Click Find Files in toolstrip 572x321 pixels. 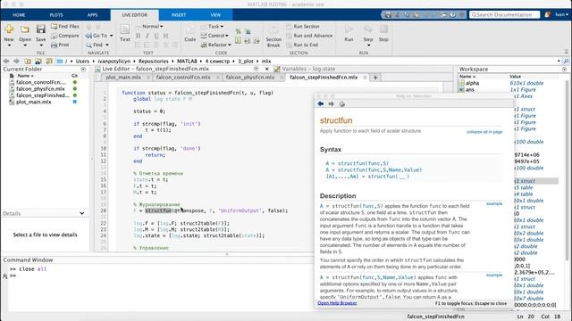[65, 26]
